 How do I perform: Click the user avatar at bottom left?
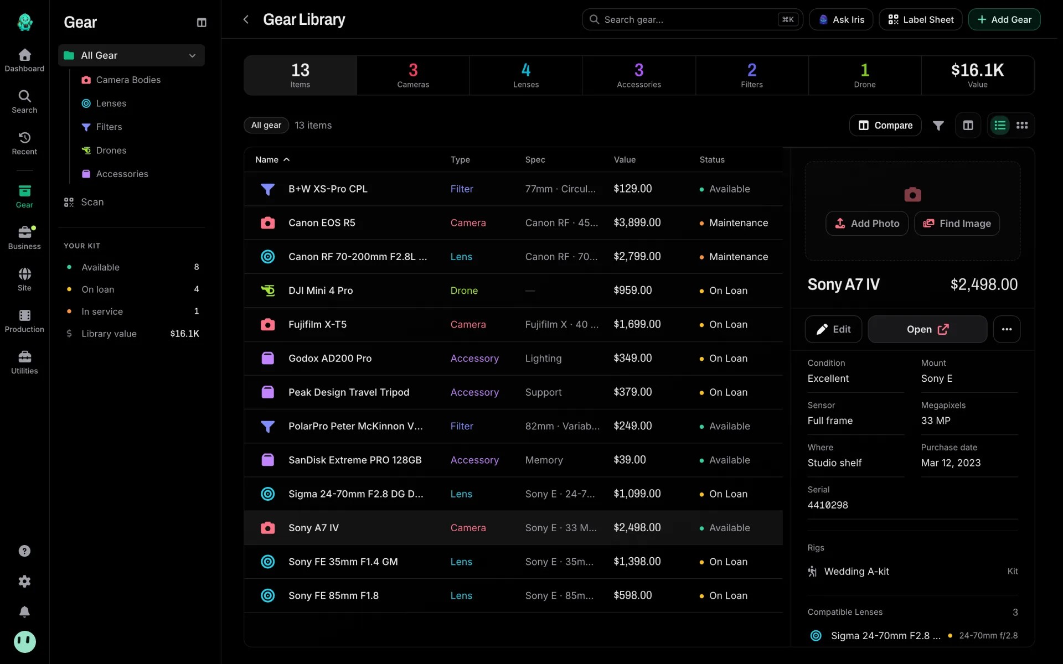coord(24,642)
